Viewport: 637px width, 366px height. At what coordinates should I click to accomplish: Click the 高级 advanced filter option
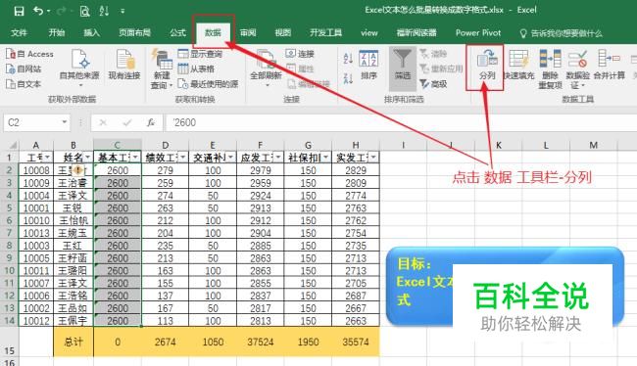coord(433,84)
